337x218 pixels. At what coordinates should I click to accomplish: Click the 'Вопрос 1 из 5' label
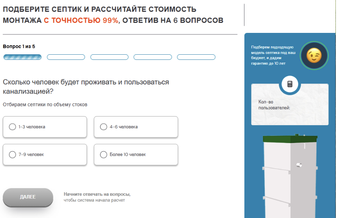[19, 46]
